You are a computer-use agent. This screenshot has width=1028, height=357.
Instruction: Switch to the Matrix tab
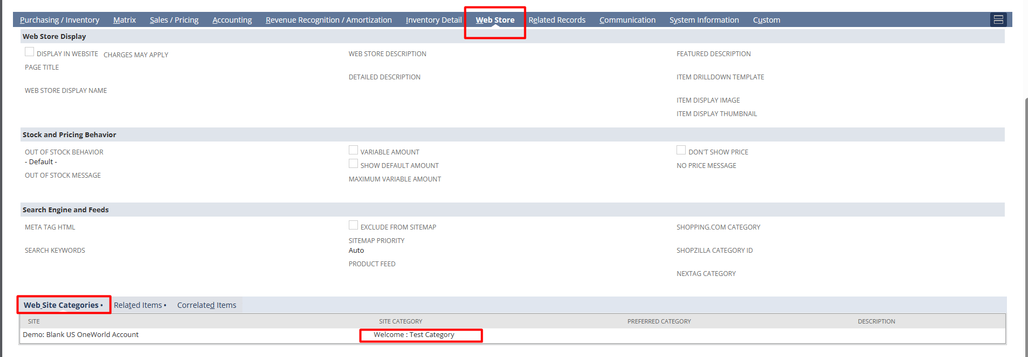[124, 20]
